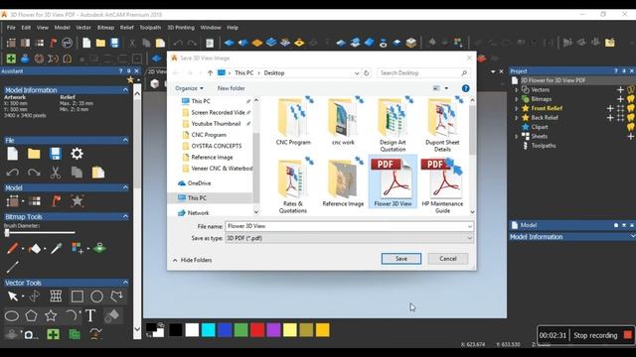Open the File name history dropdown arrow
Viewport: 636px width, 357px height.
point(470,226)
